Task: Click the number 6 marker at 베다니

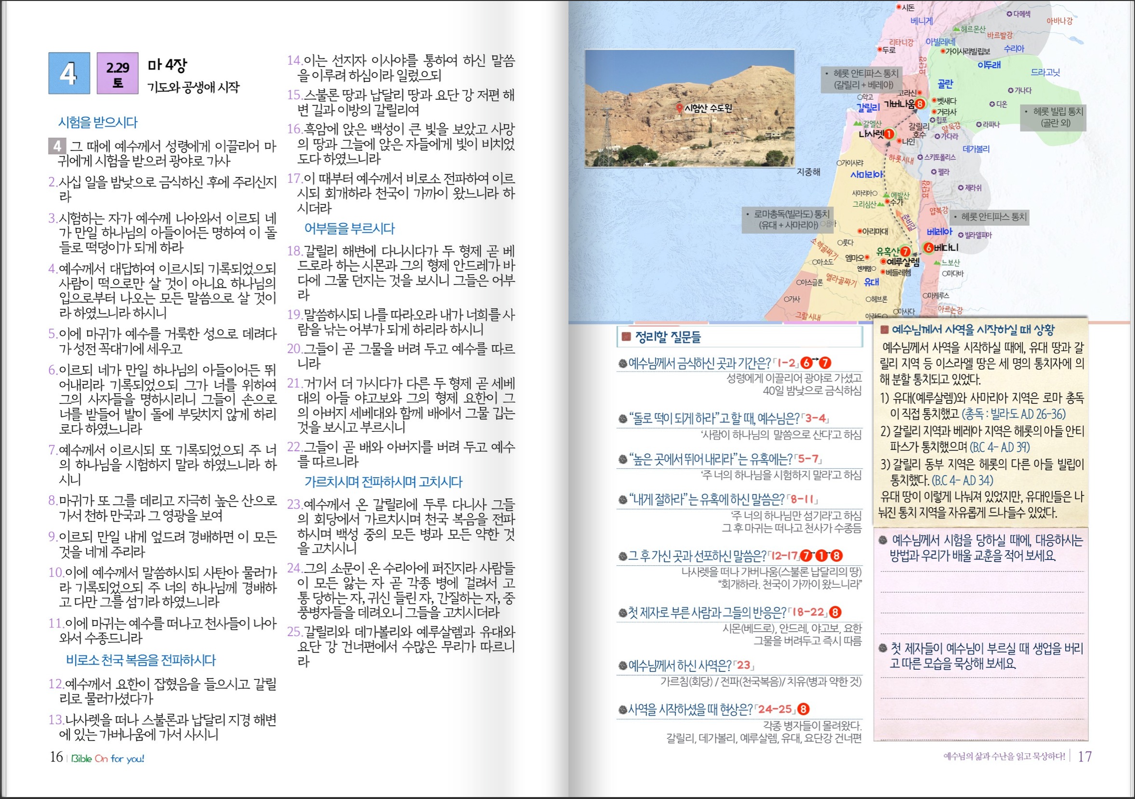Action: [x=928, y=247]
